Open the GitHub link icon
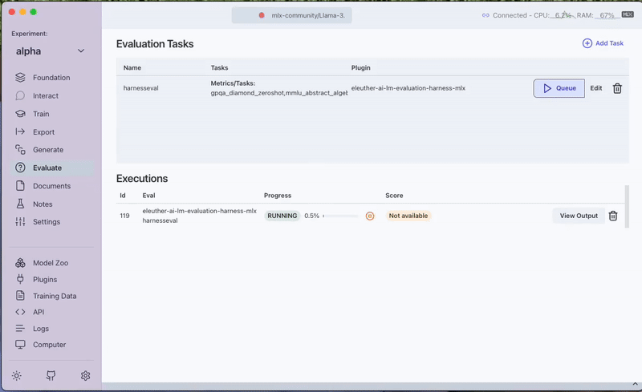This screenshot has height=392, width=642. pos(51,375)
